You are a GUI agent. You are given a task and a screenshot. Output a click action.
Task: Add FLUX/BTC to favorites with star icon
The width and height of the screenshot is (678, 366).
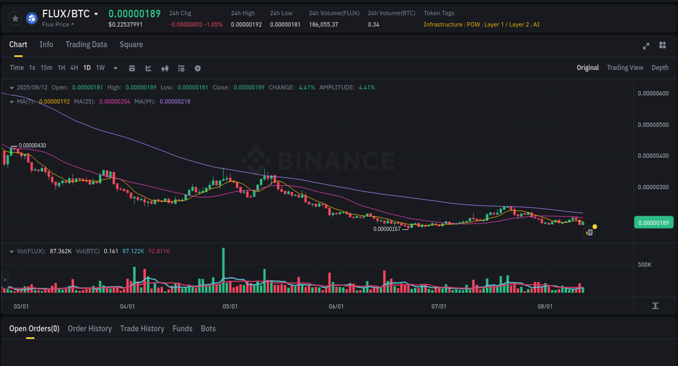pos(16,18)
